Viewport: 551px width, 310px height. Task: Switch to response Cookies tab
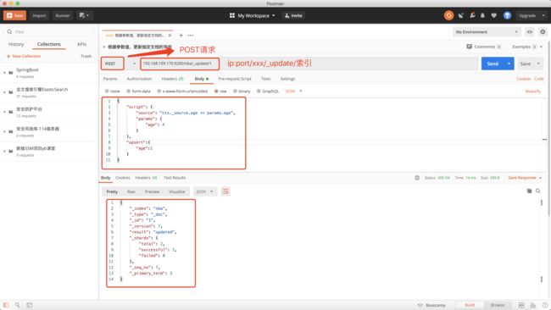pos(123,178)
